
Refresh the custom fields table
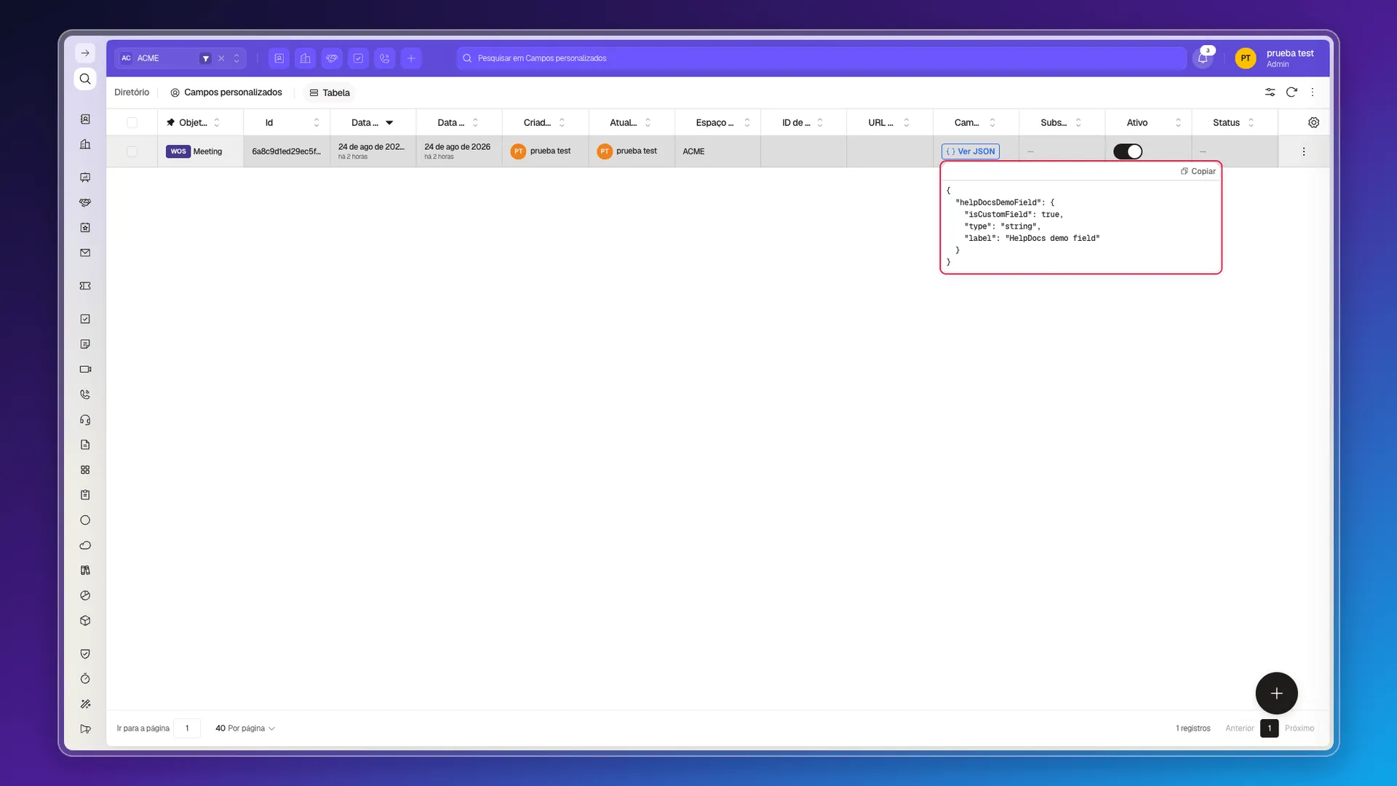tap(1291, 92)
